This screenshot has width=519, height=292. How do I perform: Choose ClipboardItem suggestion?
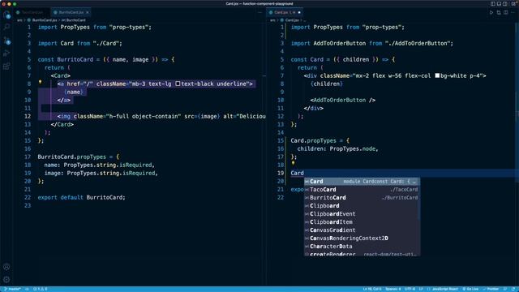tap(362, 221)
